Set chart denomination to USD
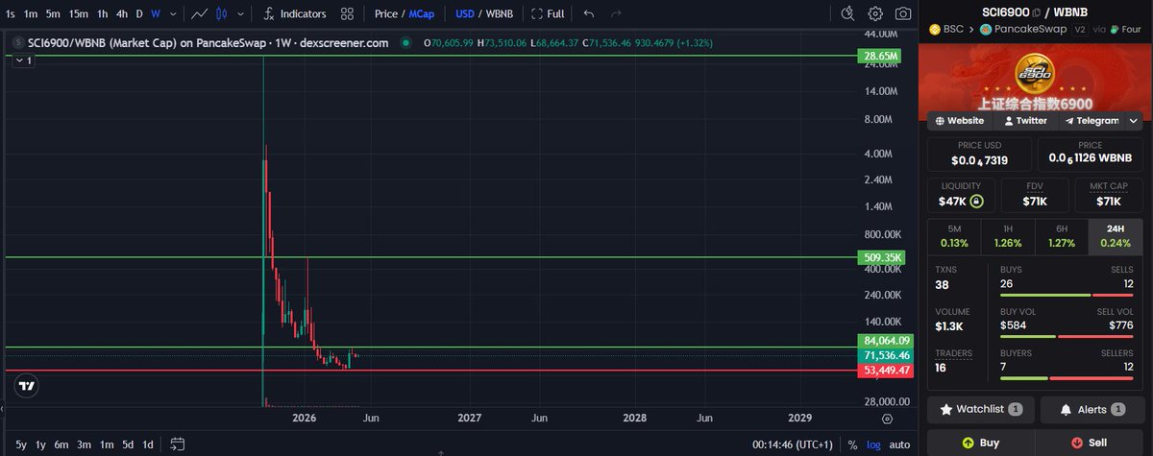 [466, 13]
